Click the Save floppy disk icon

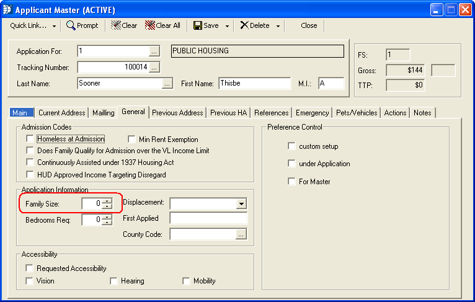point(198,25)
